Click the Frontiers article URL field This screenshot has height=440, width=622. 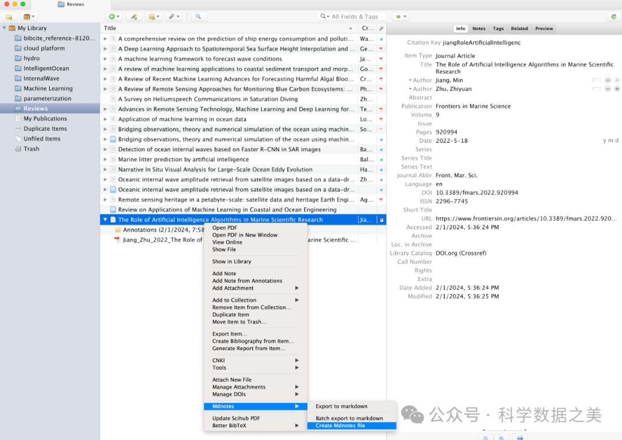click(x=525, y=219)
